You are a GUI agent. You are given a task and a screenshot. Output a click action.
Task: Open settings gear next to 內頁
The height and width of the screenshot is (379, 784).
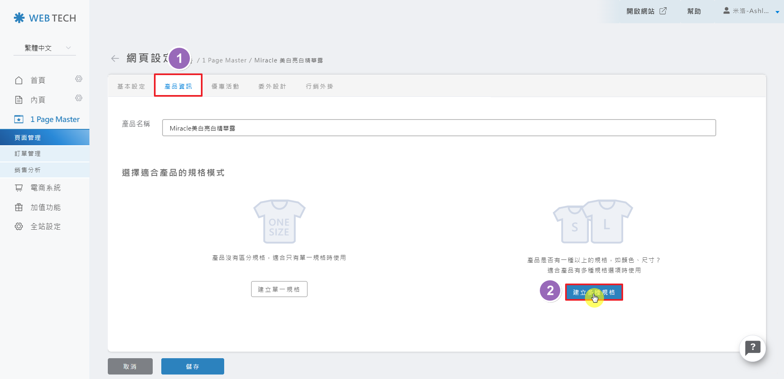click(79, 98)
